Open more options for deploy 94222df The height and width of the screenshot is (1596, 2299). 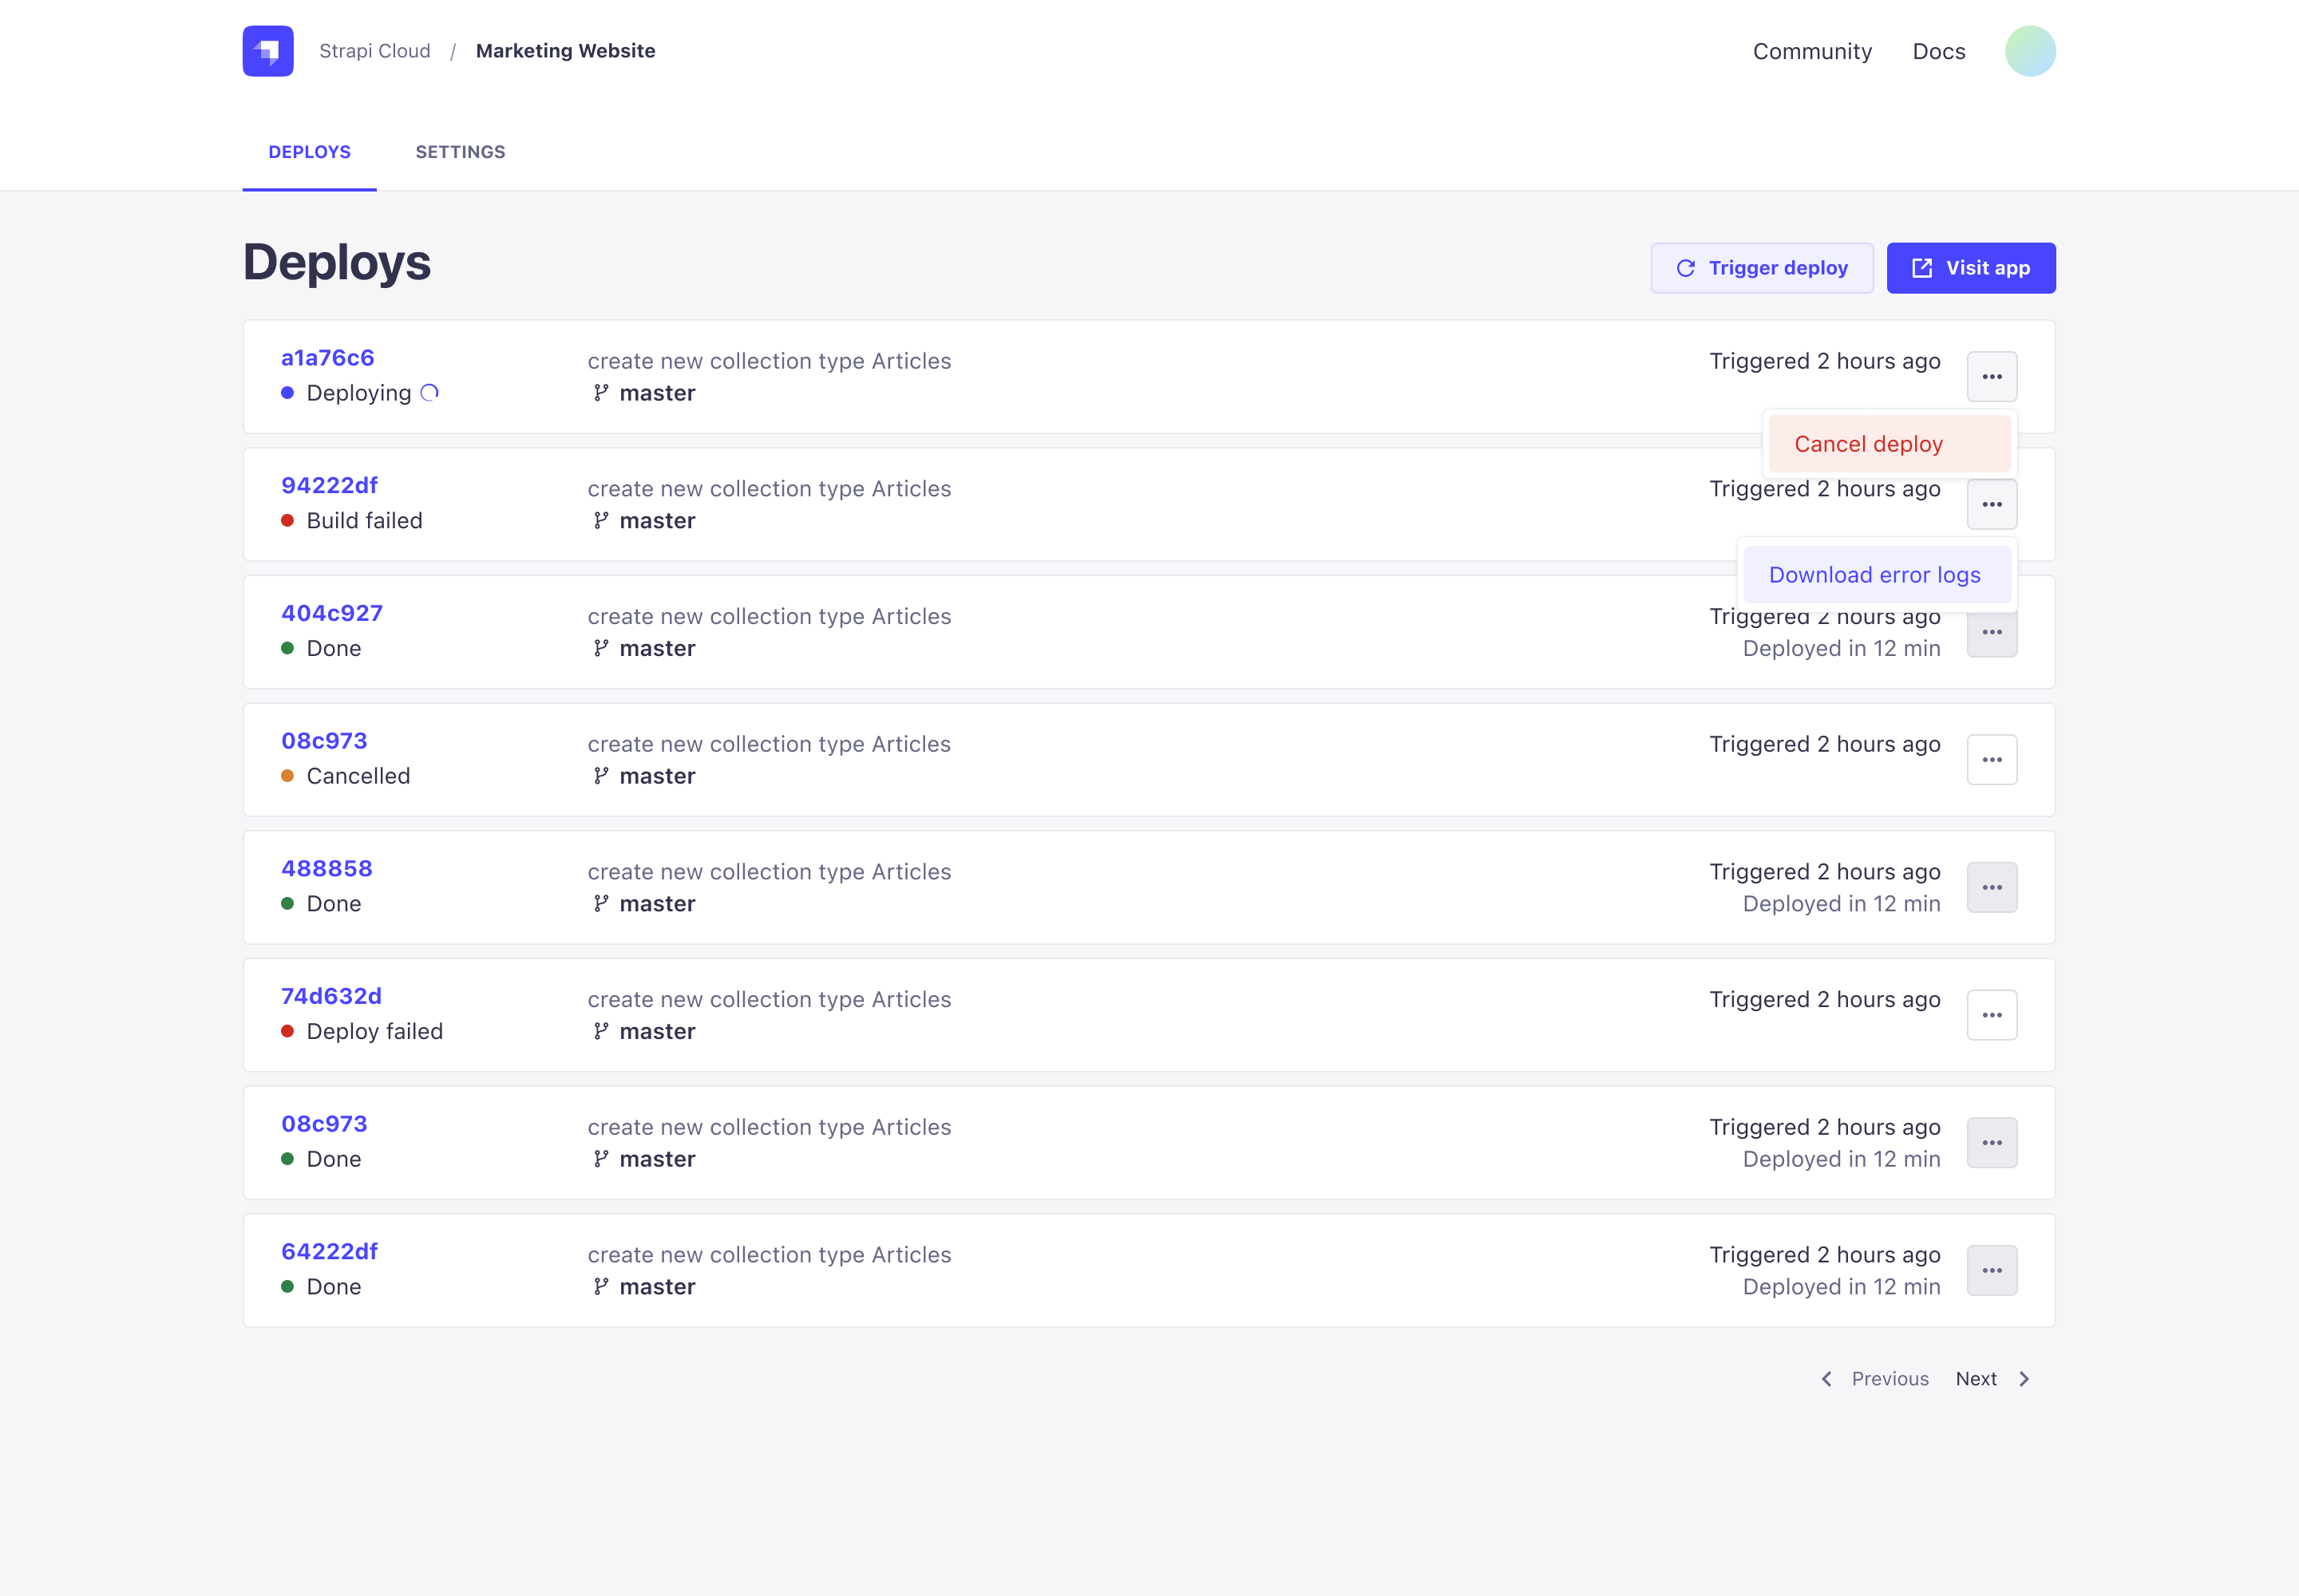pyautogui.click(x=1991, y=505)
